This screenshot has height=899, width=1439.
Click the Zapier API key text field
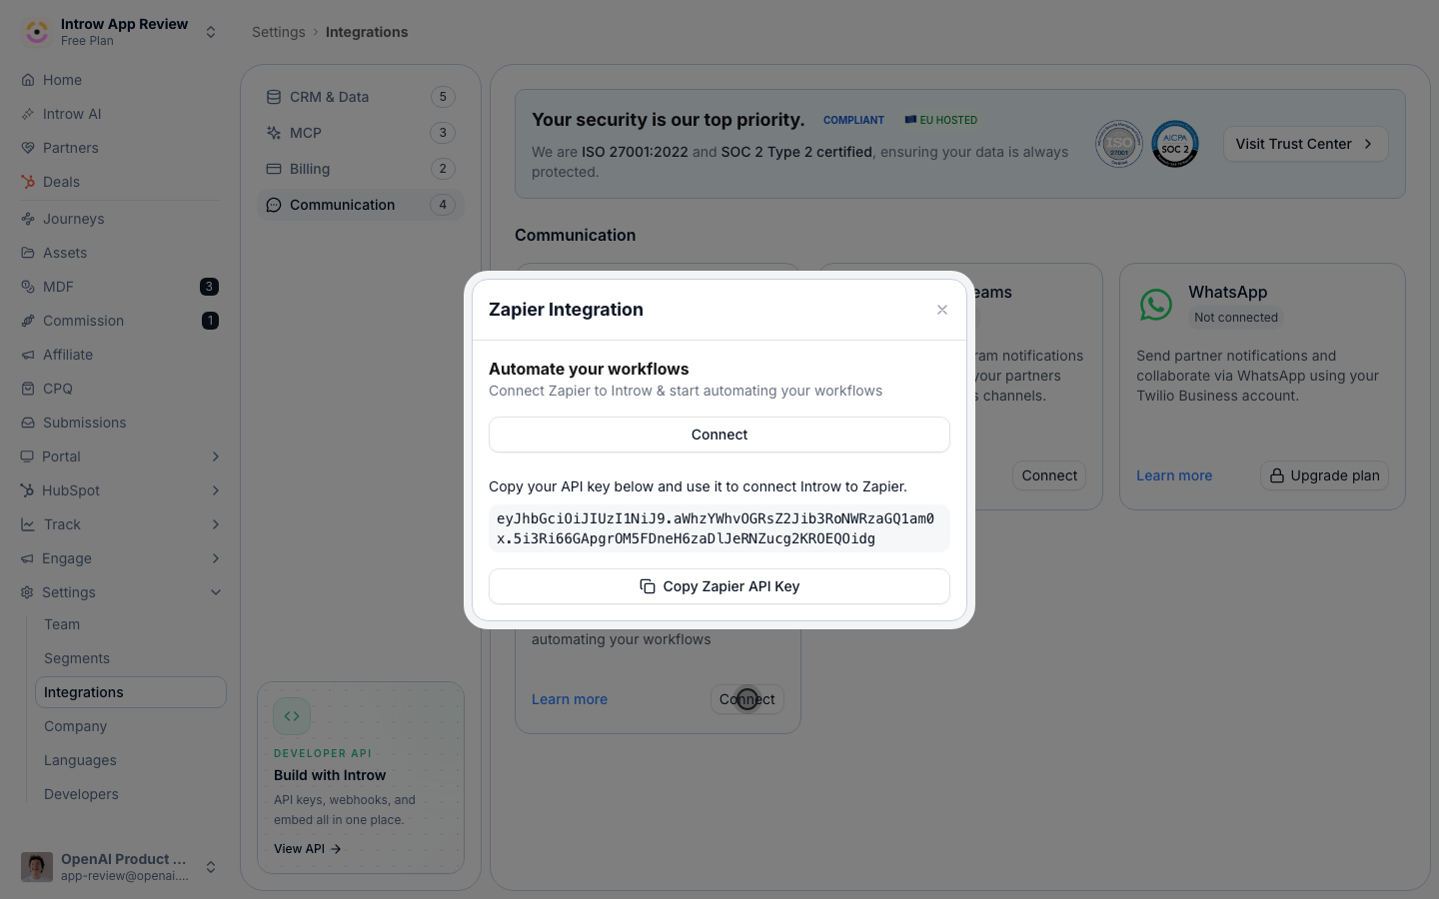719,528
